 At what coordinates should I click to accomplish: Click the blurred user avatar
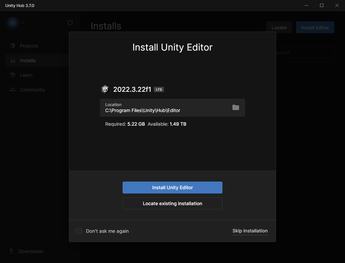click(x=13, y=23)
